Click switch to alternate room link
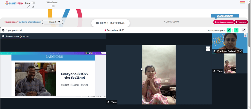Viewport: 251px width, 109px height. 30,22
